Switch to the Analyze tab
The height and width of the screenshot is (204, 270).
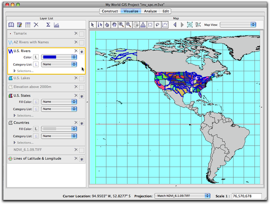click(x=150, y=11)
